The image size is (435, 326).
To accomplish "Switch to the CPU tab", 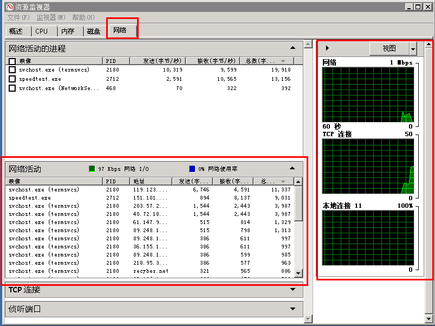I will pos(42,31).
